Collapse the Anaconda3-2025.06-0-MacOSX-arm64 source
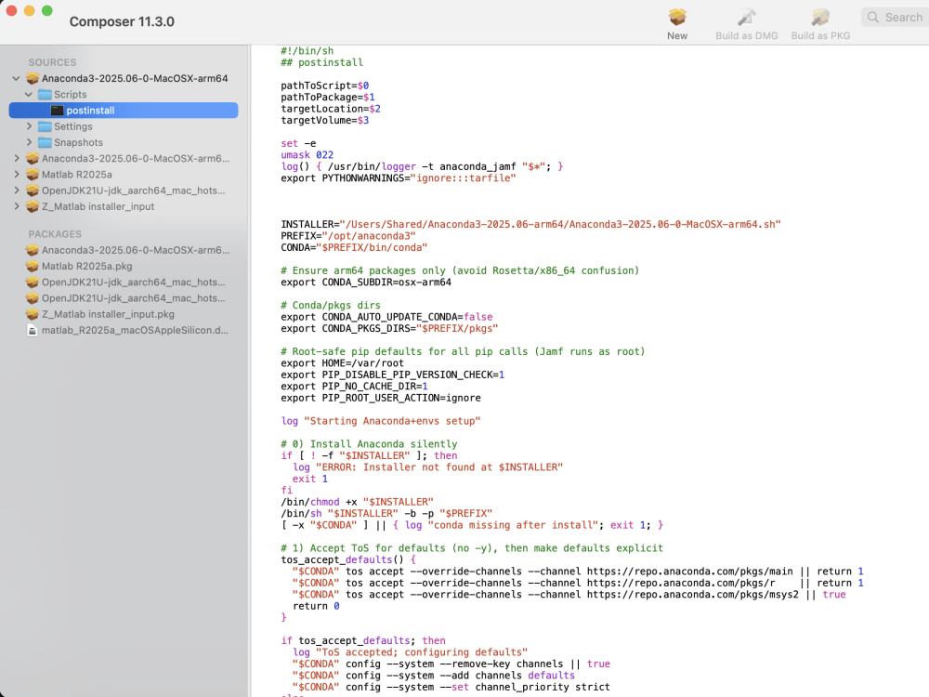929x697 pixels. click(x=16, y=78)
